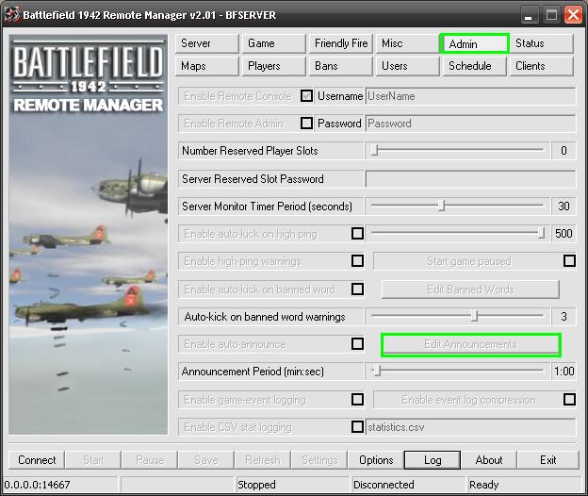This screenshot has height=496, width=588.
Task: Switch to the Schedule tab
Action: (474, 66)
